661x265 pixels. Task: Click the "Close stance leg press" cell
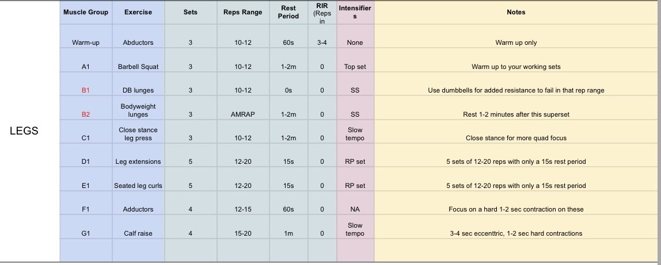[x=138, y=134]
